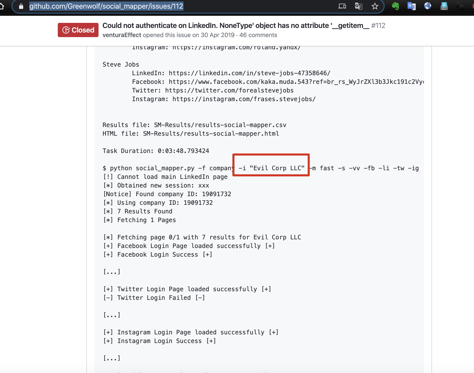Click the translate page icon in address bar
The height and width of the screenshot is (373, 474).
(x=358, y=6)
